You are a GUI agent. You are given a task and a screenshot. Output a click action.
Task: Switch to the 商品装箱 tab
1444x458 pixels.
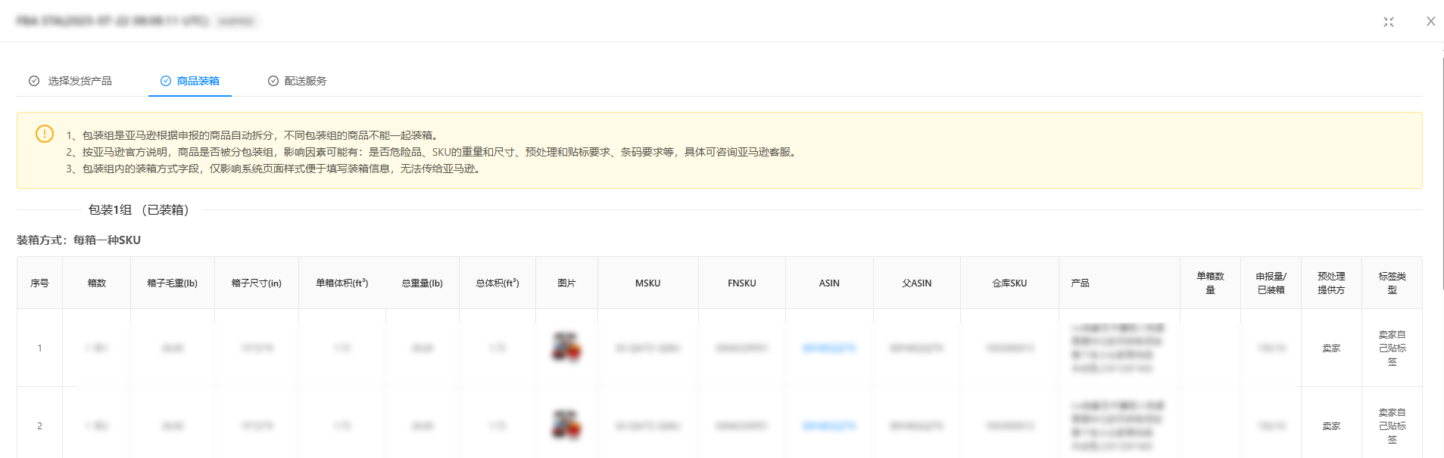tap(198, 81)
